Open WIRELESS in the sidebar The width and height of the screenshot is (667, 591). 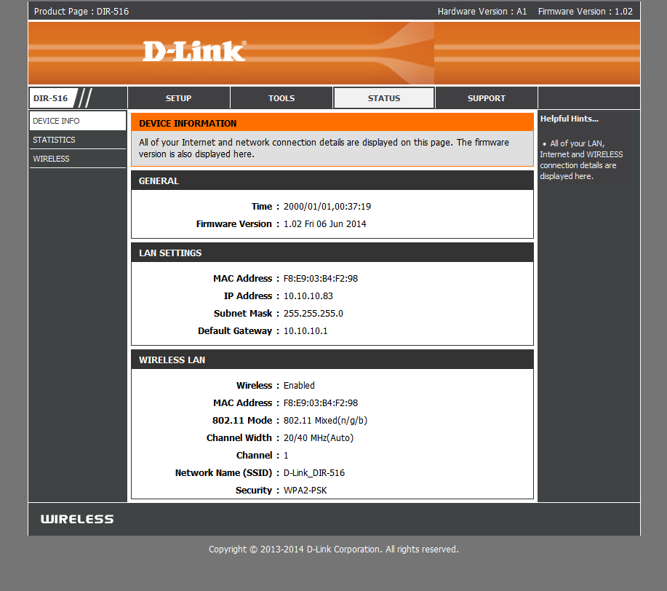[78, 159]
